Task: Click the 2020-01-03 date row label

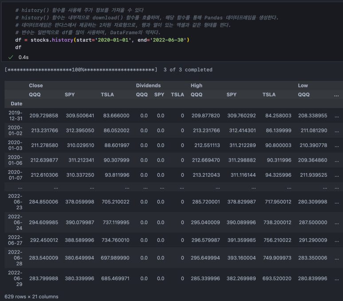Action: [x=15, y=145]
